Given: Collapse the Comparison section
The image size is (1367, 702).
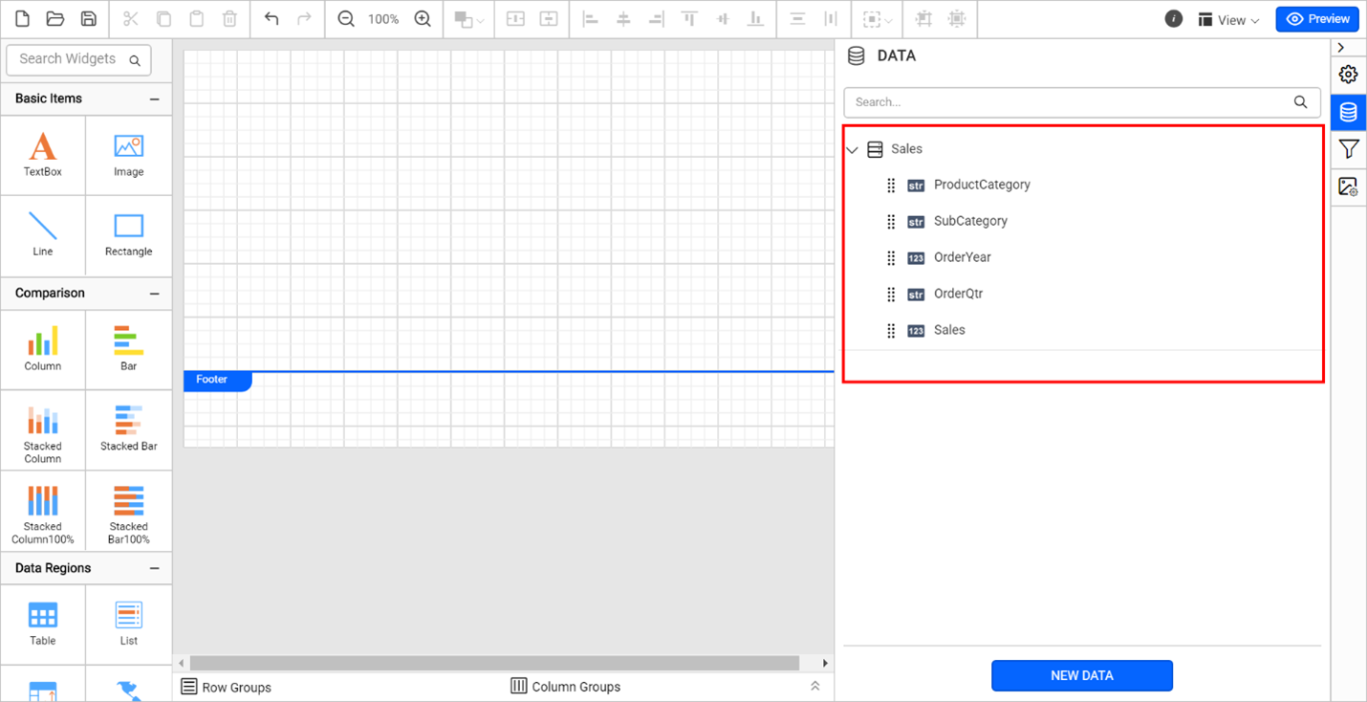Looking at the screenshot, I should point(155,294).
